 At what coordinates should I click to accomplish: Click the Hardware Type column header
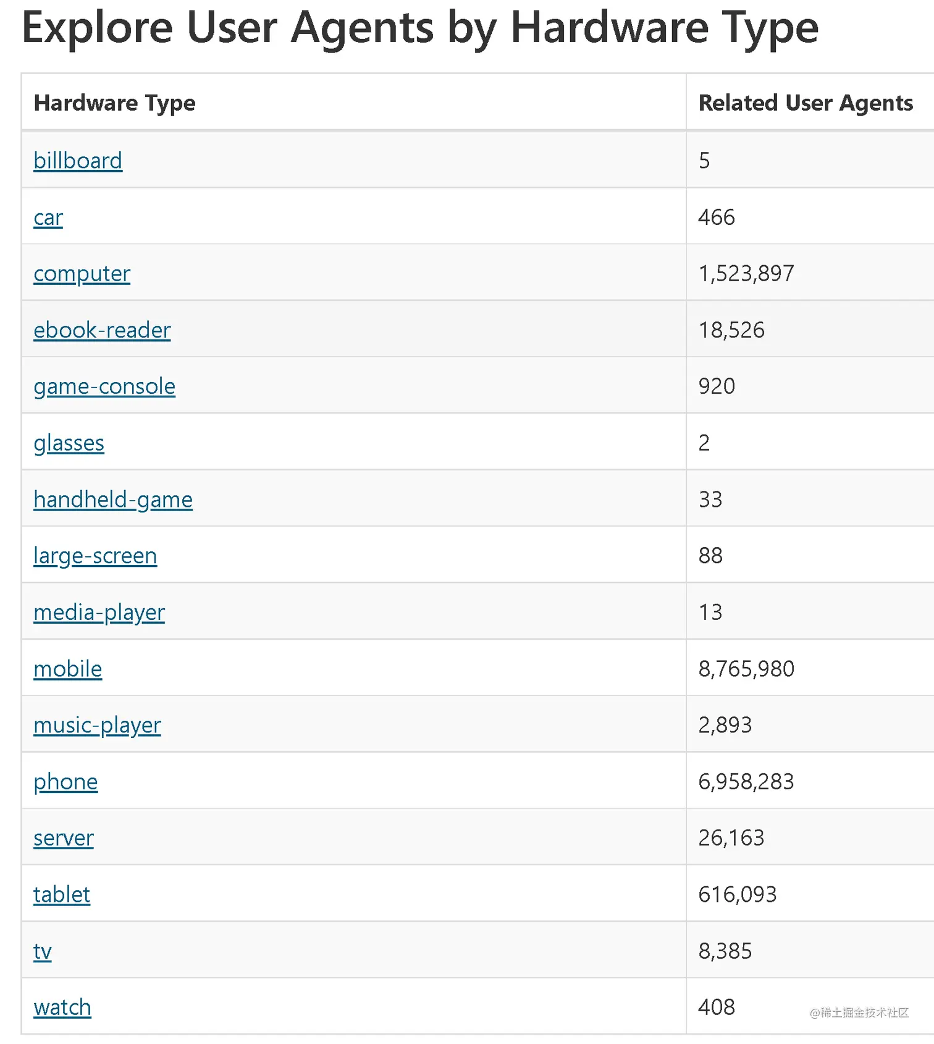coord(114,103)
